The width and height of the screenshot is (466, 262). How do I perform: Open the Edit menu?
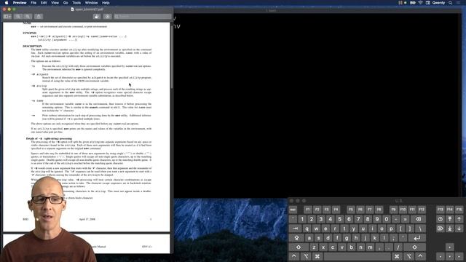[x=44, y=3]
